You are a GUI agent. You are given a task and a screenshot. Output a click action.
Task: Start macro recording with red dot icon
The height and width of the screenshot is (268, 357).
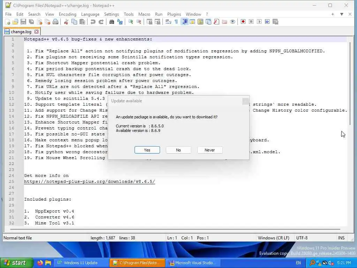tap(243, 22)
